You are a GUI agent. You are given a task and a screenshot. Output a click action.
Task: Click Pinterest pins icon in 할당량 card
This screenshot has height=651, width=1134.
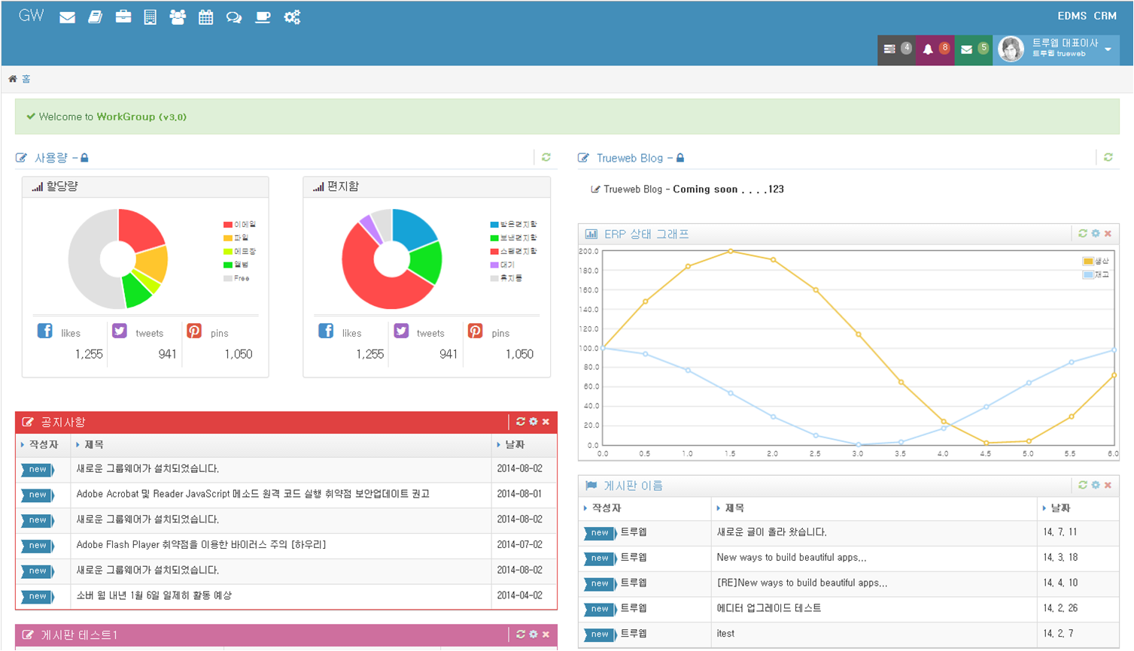194,331
